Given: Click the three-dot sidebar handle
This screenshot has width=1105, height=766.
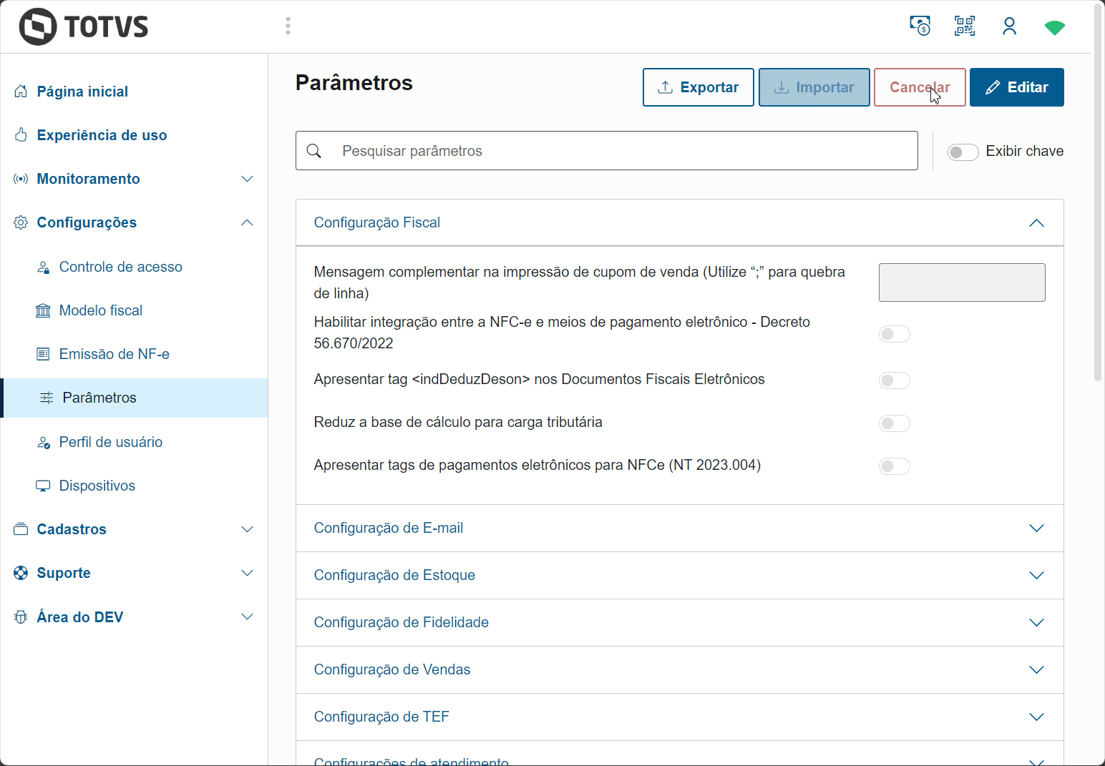Looking at the screenshot, I should coord(288,26).
